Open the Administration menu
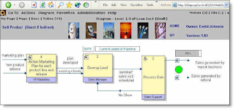Image resolution: width=235 pixels, height=110 pixels. (x=91, y=13)
